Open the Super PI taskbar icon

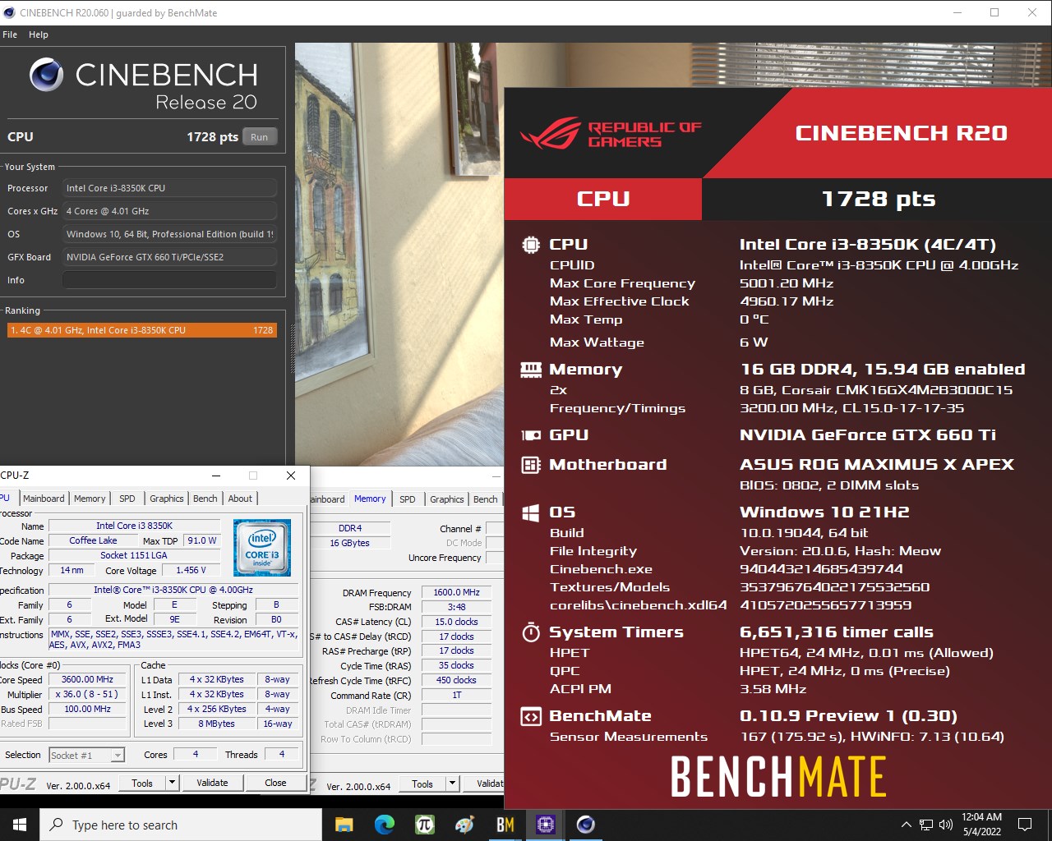click(425, 825)
